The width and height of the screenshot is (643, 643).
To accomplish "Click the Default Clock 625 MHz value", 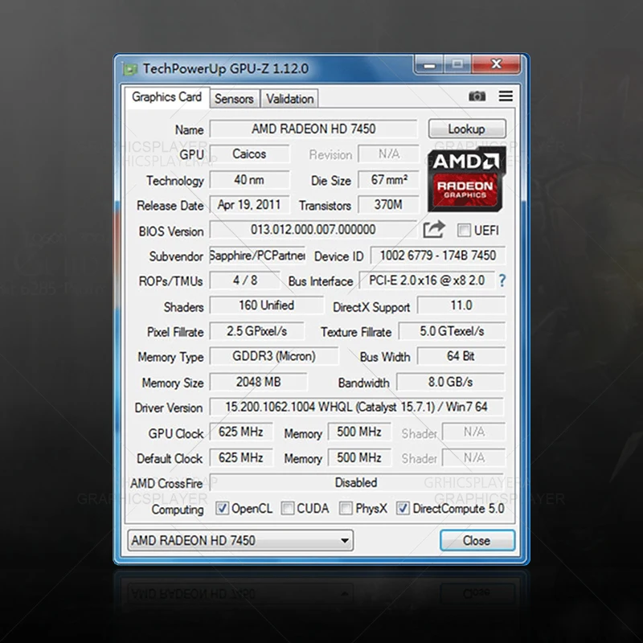I will pos(241,457).
